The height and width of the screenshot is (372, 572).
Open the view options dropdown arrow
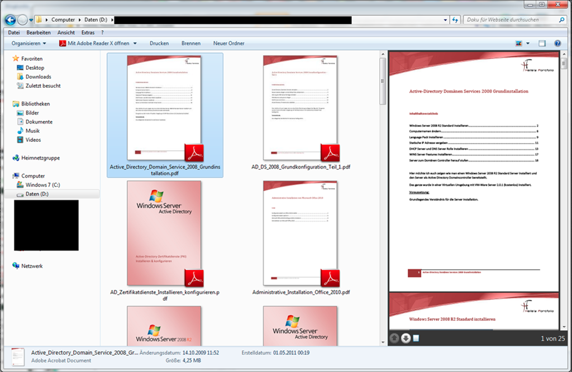point(527,44)
